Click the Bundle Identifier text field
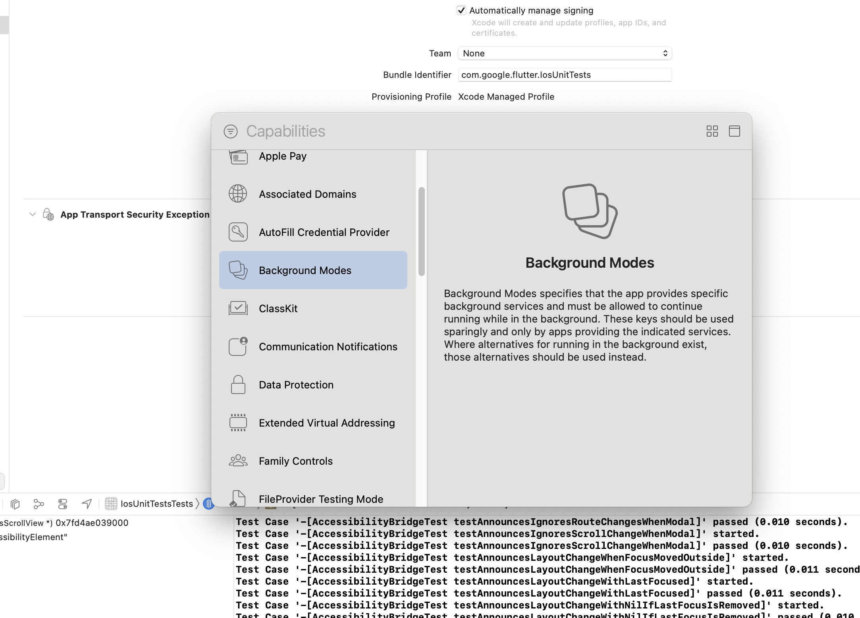 tap(564, 75)
